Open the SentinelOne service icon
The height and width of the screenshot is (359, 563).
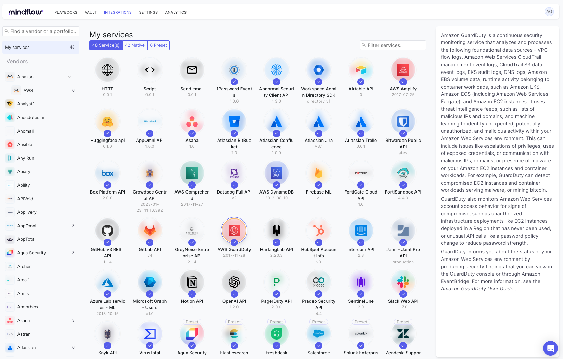coord(361,282)
